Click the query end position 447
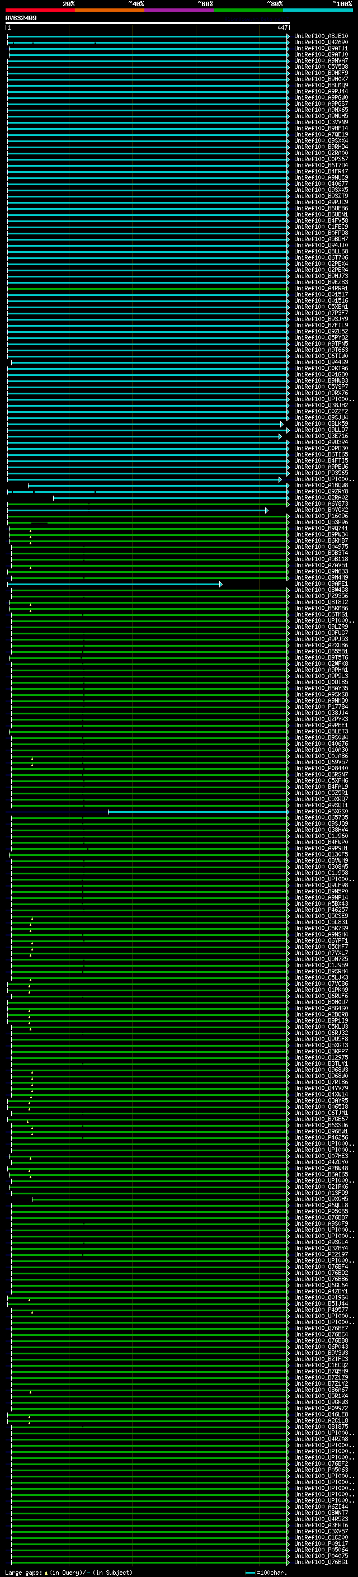Screen dimensions: 358x1577 point(282,27)
